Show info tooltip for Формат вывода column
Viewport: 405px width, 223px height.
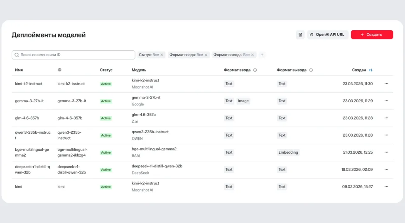(x=311, y=70)
